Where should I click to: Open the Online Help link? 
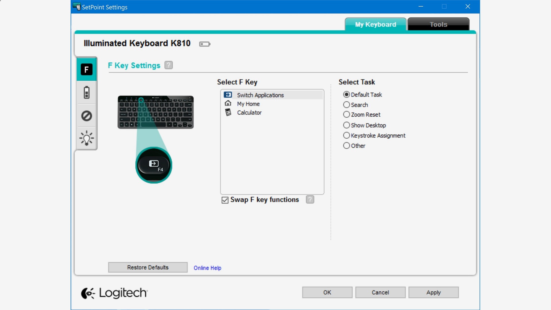[x=207, y=268]
